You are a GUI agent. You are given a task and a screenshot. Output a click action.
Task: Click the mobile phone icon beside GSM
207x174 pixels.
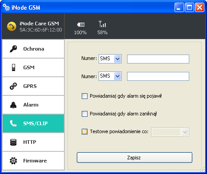click(13, 67)
